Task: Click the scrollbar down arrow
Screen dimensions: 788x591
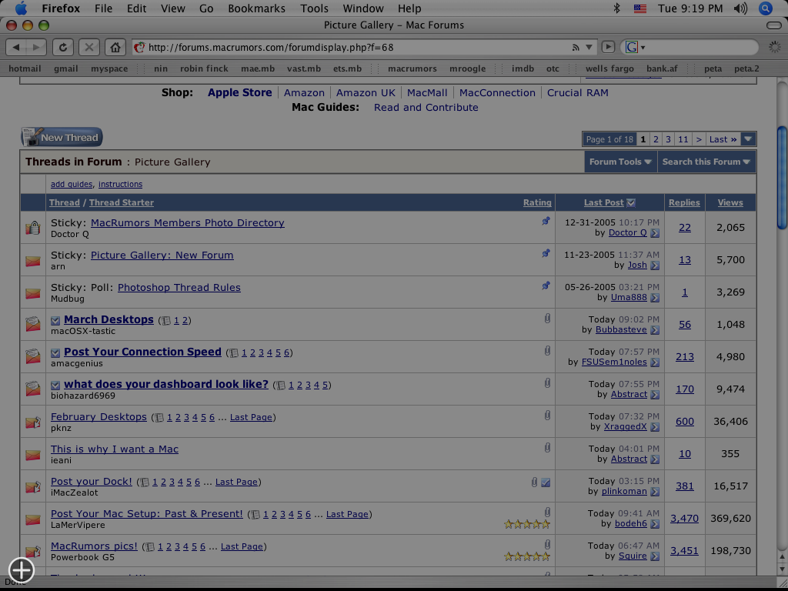Action: (782, 569)
